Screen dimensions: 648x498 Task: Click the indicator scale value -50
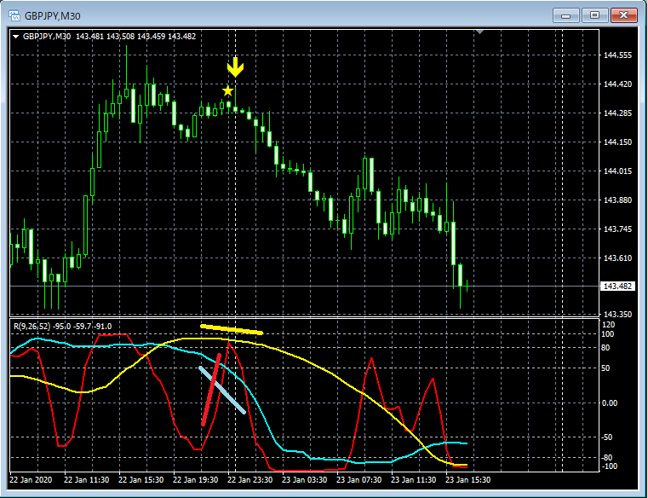click(x=607, y=437)
